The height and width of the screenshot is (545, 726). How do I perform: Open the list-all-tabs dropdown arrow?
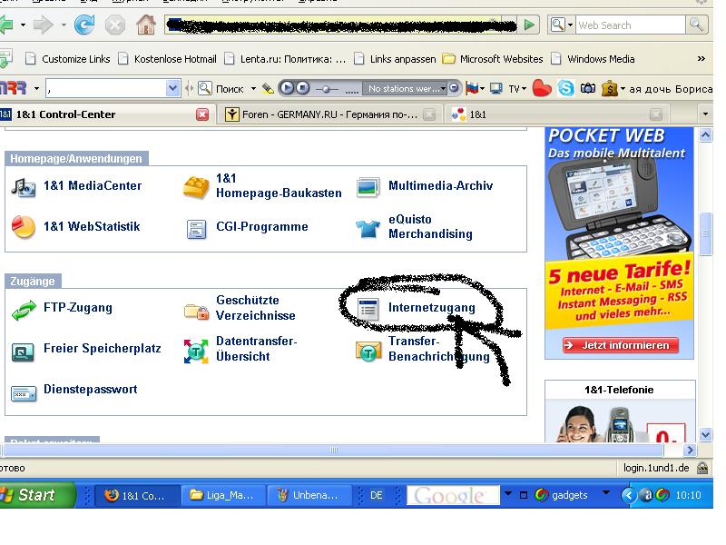pos(705,114)
